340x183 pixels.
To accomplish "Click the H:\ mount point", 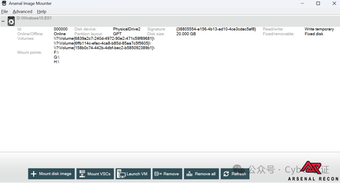I will click(57, 62).
